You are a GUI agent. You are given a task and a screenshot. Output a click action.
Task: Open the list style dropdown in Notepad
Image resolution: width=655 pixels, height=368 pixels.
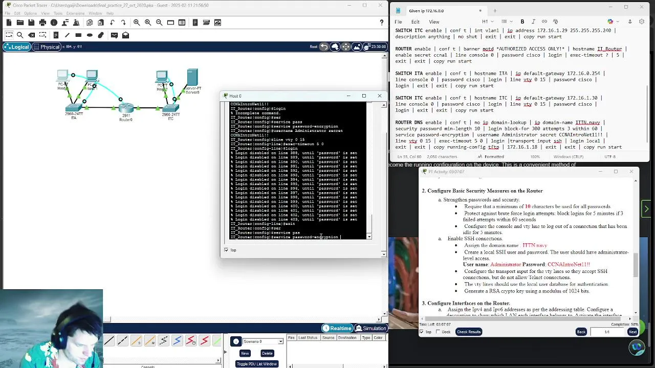click(506, 21)
